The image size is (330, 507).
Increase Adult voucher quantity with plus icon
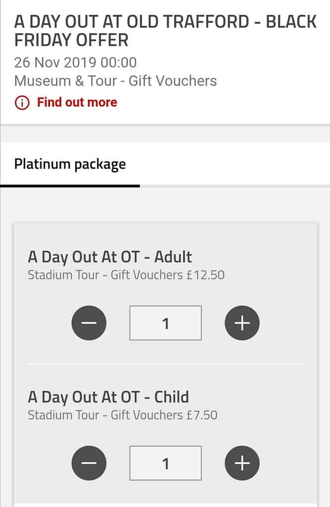pos(242,323)
